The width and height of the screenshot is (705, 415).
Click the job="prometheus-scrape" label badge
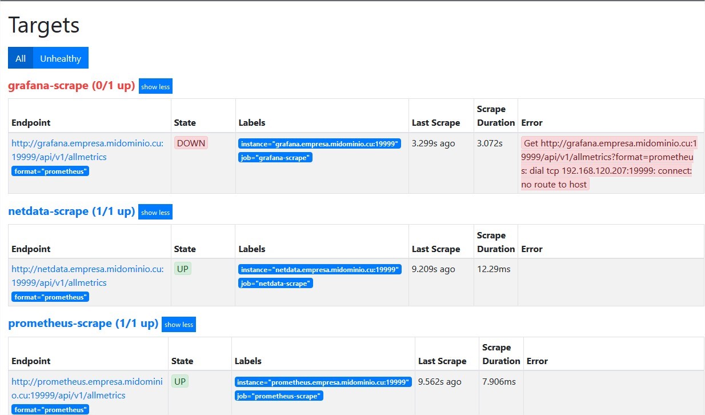click(279, 396)
